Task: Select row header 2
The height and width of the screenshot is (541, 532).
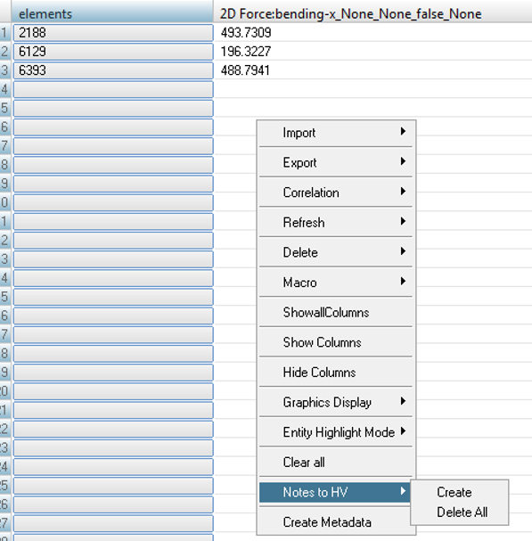Action: (4, 52)
